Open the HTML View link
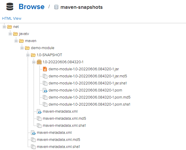Screen dimensions: 186x150 point(12,19)
